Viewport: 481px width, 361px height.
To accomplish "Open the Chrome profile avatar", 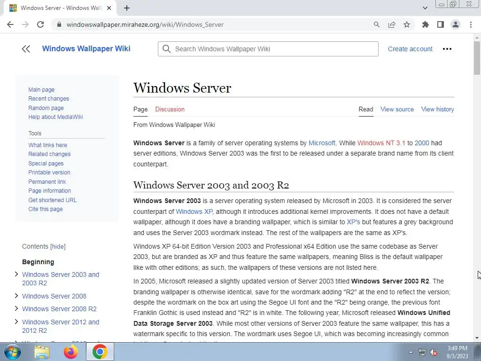I will (x=456, y=24).
